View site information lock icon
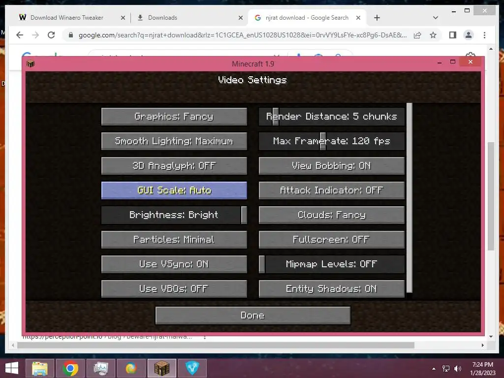This screenshot has width=504, height=378. pyautogui.click(x=71, y=35)
